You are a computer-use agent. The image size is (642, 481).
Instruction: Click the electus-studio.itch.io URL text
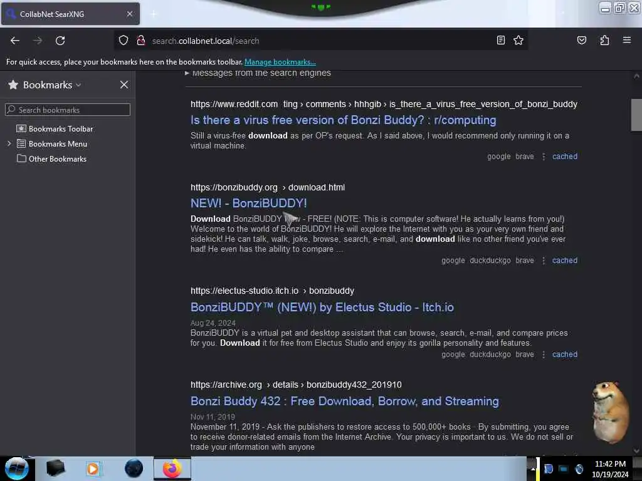(272, 291)
